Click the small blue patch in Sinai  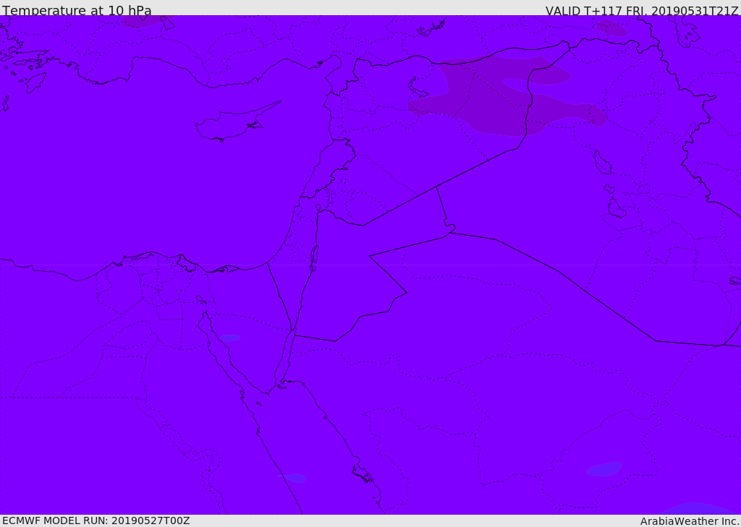coord(230,338)
